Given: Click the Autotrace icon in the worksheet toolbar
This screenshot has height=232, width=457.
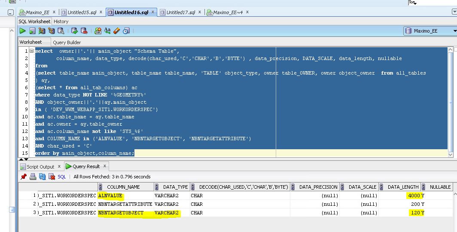Looking at the screenshot, I should (x=42, y=31).
